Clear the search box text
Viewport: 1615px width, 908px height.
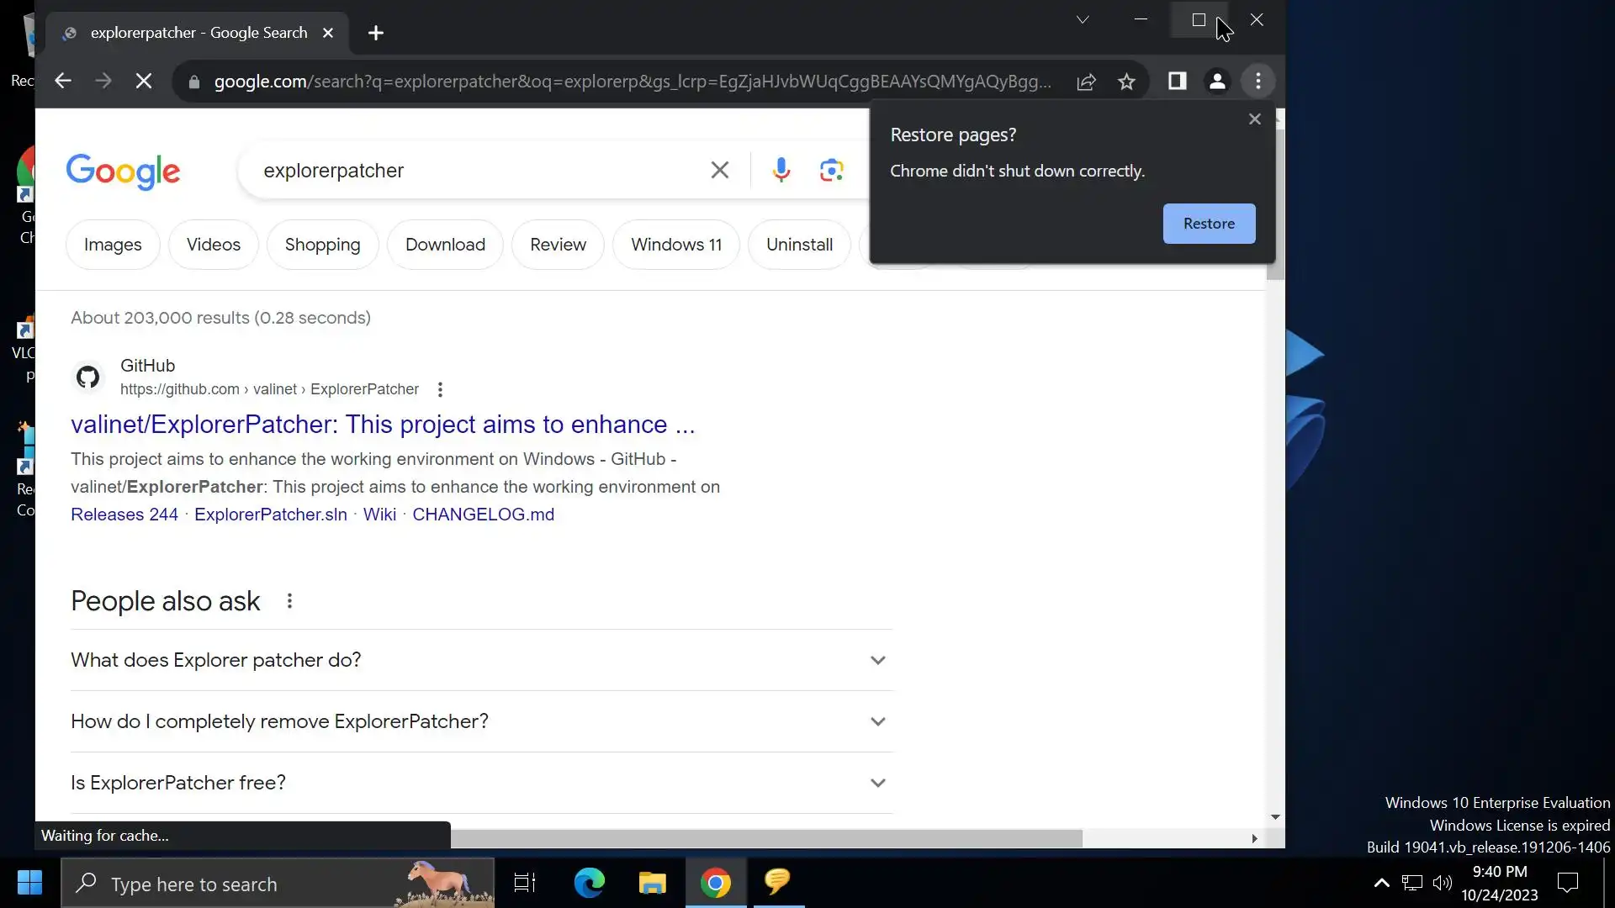(x=719, y=171)
